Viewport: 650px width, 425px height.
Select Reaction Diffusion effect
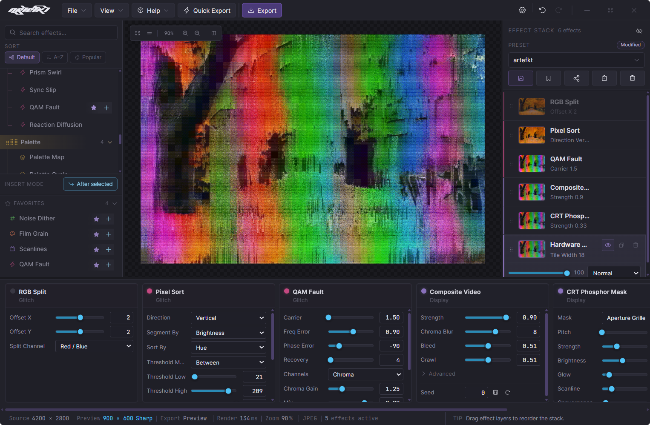[56, 125]
